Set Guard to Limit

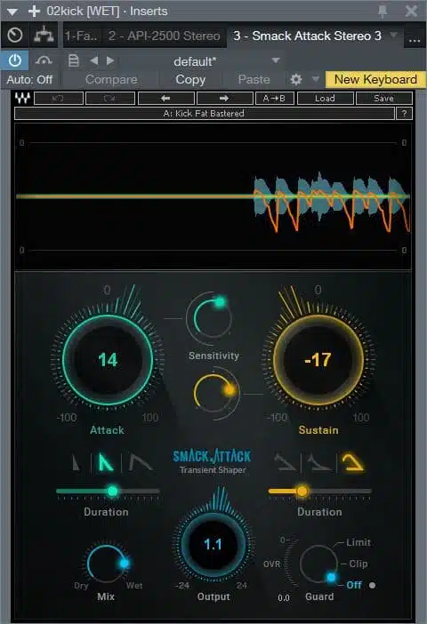tap(359, 542)
